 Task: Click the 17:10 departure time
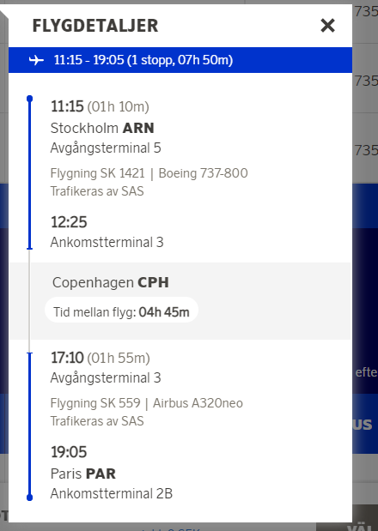[x=67, y=358]
